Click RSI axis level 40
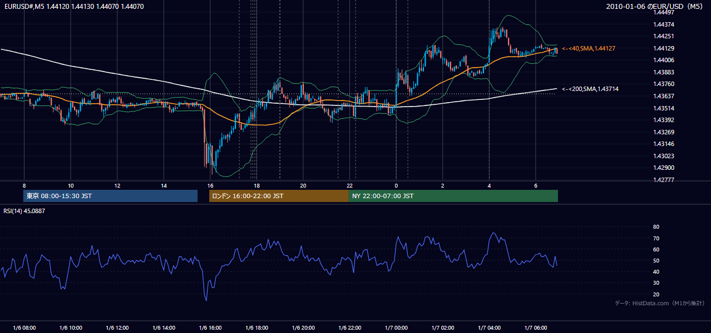The width and height of the screenshot is (711, 333). (656, 272)
